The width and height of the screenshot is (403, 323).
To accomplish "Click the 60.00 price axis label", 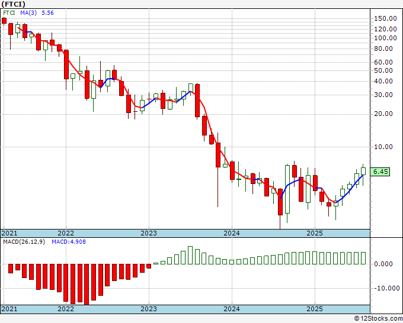I will (x=383, y=62).
